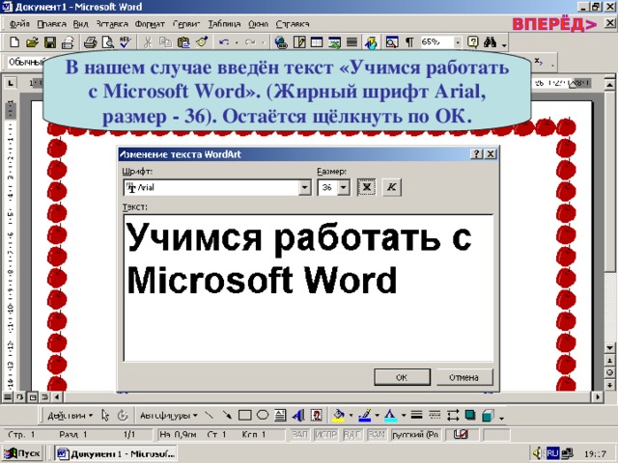Toggle the Drawing toolbar icon

coord(371,42)
